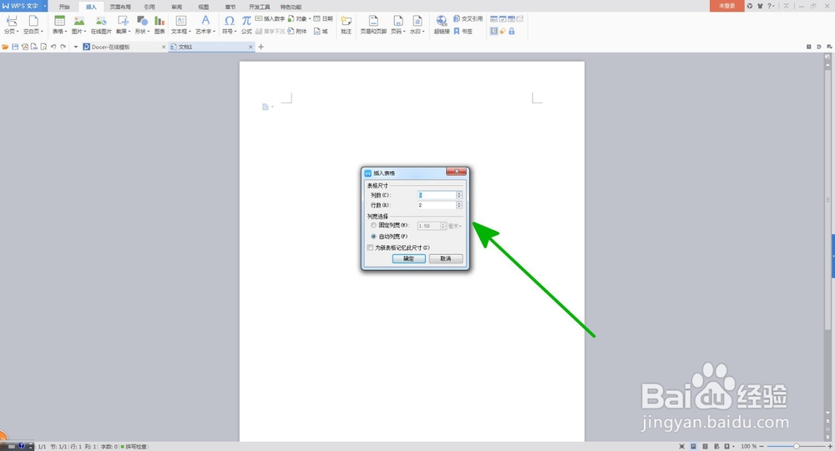Click the Redo arrow in quick toolbar
835x451 pixels.
click(63, 47)
